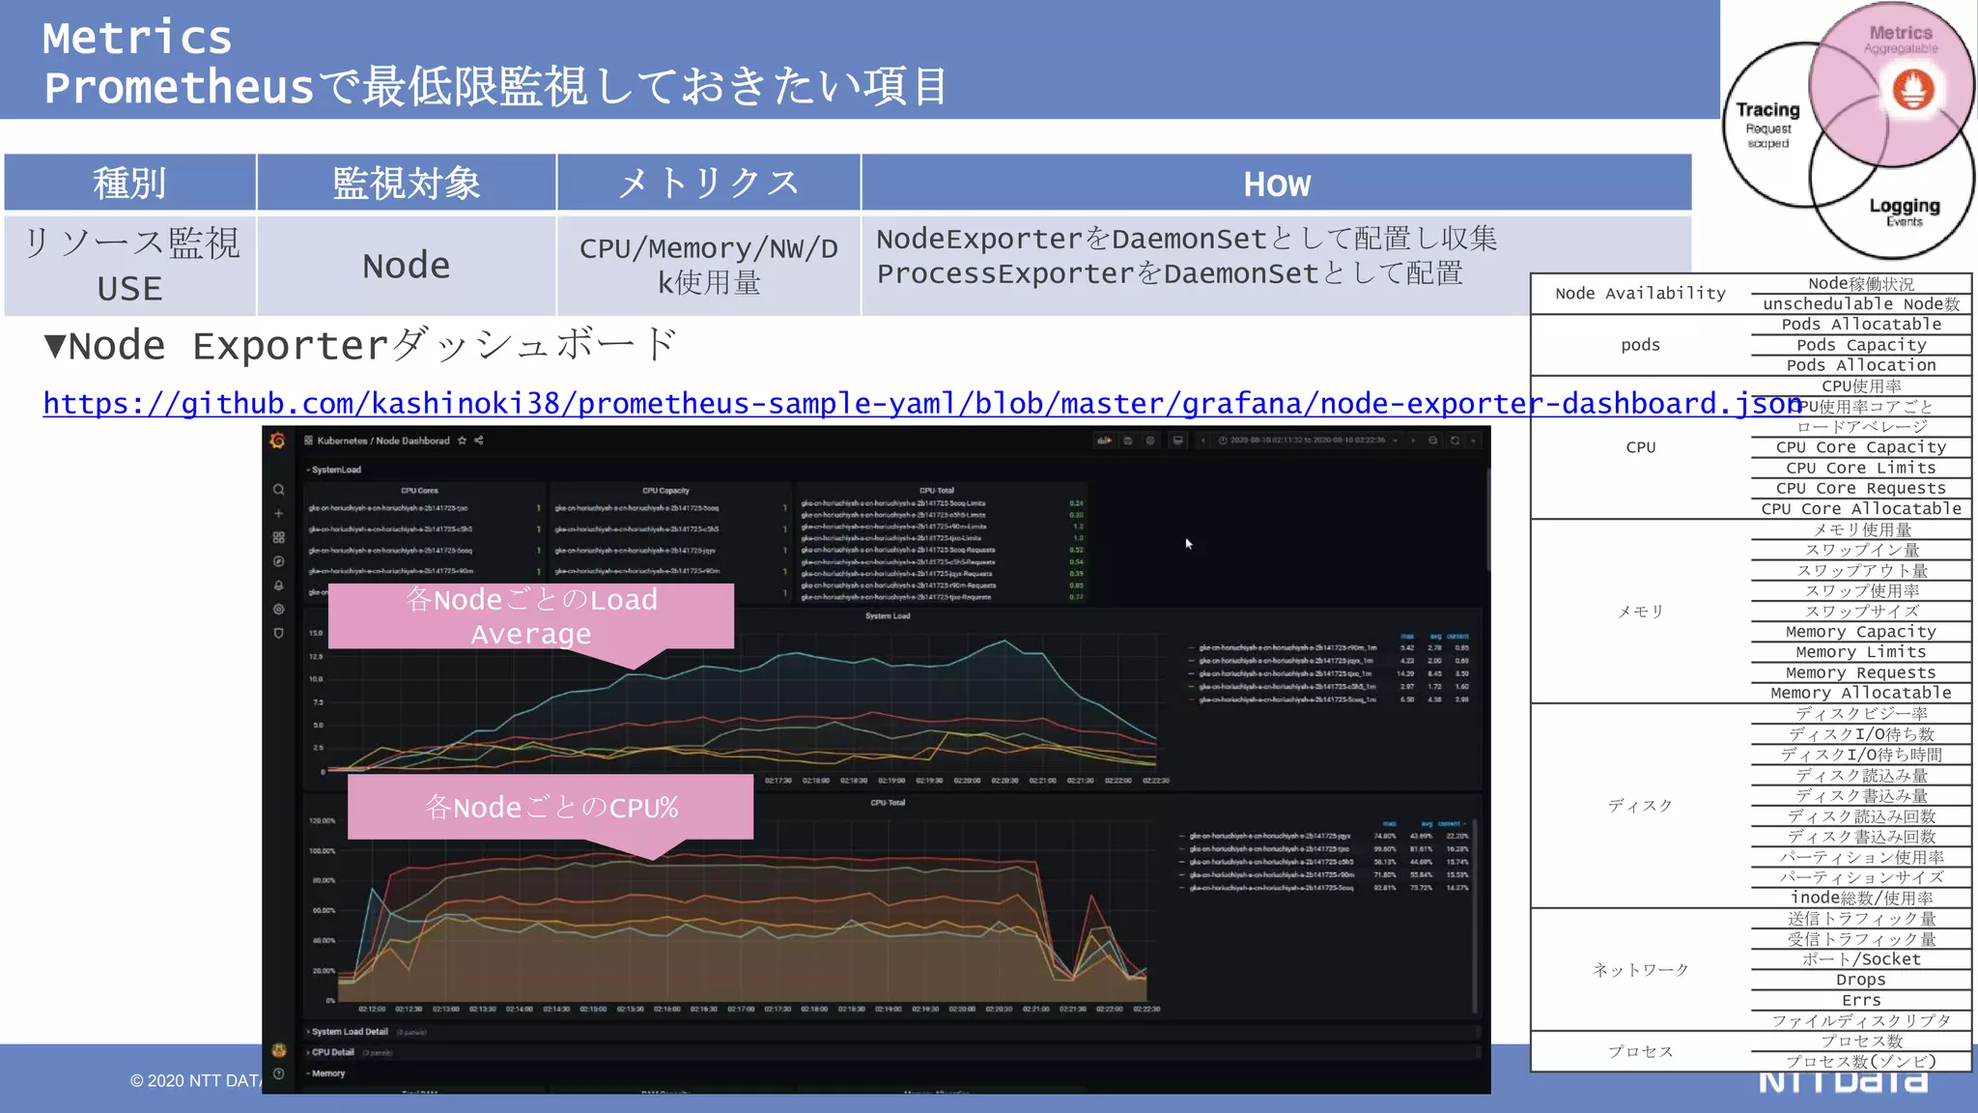Click the Node Availability category cell

click(x=1640, y=294)
